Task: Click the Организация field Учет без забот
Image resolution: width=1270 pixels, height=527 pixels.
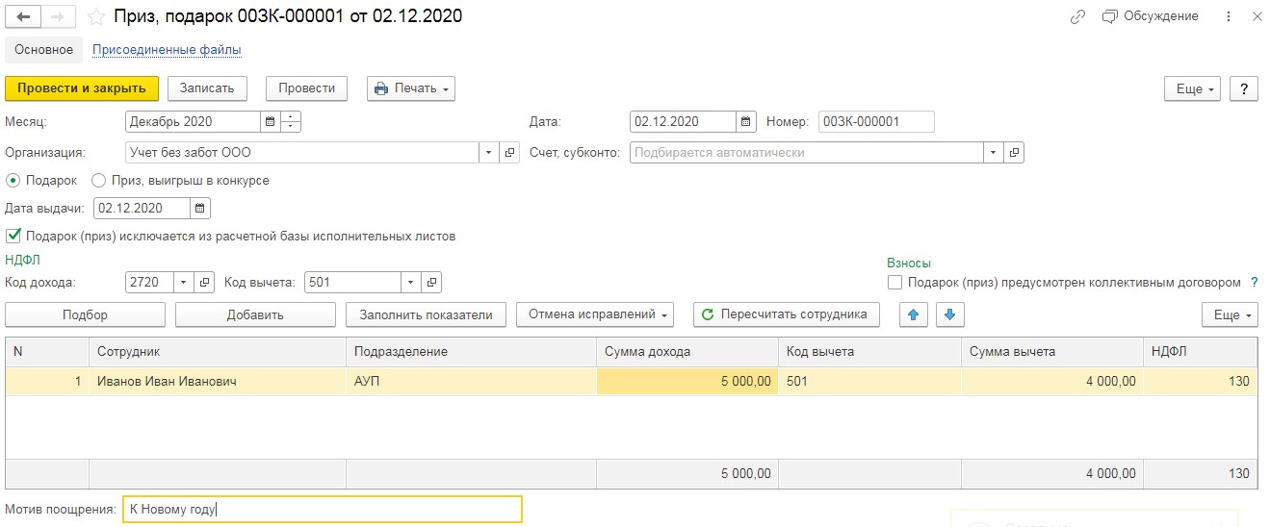Action: pos(302,152)
